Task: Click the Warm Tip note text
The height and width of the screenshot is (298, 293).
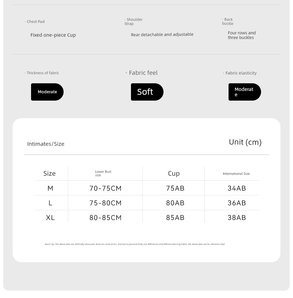Action: pyautogui.click(x=135, y=244)
